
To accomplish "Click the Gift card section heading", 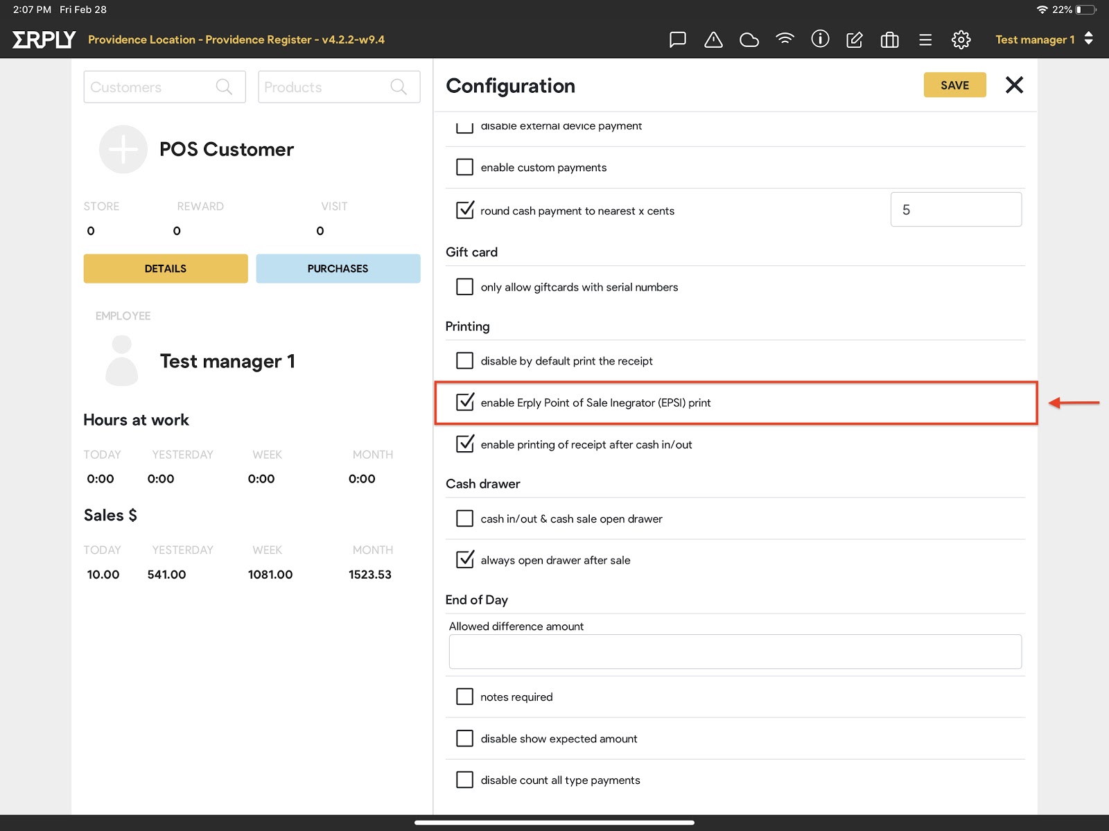I will click(471, 252).
